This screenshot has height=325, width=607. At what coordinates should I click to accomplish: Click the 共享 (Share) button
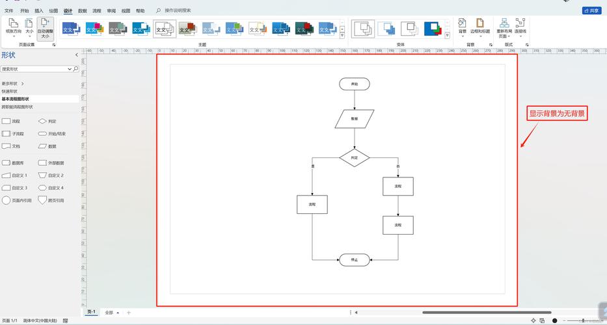(x=591, y=10)
